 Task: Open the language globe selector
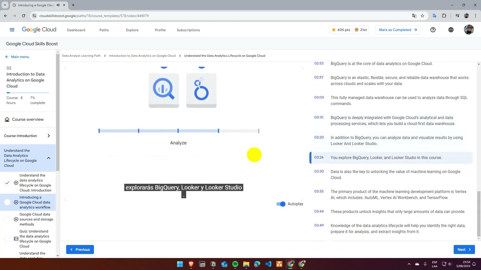[451, 30]
